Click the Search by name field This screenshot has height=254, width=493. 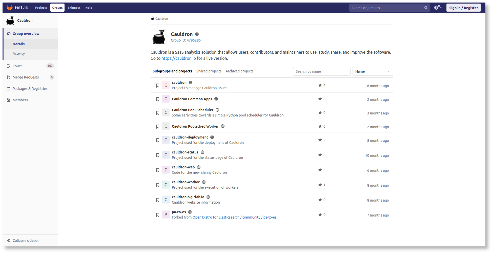[x=322, y=71]
